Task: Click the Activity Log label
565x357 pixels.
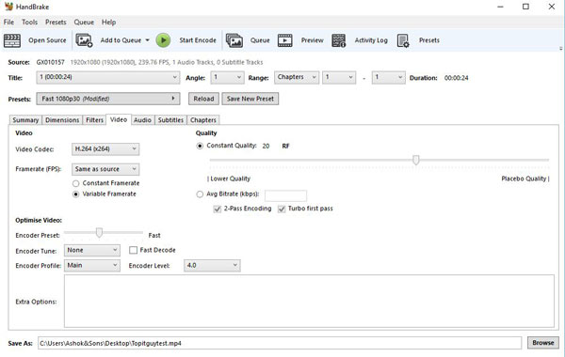Action: pyautogui.click(x=371, y=40)
